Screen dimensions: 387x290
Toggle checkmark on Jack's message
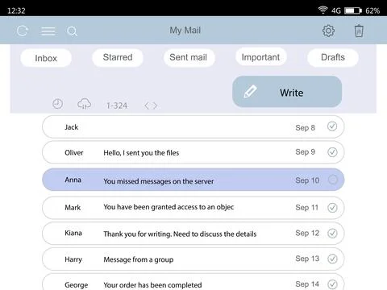click(332, 126)
